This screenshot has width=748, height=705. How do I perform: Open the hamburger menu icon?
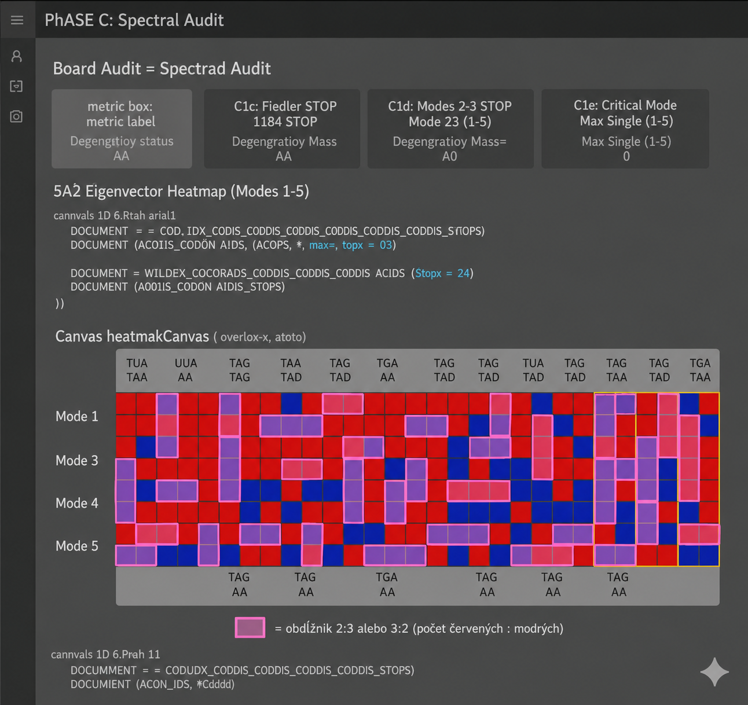(17, 20)
